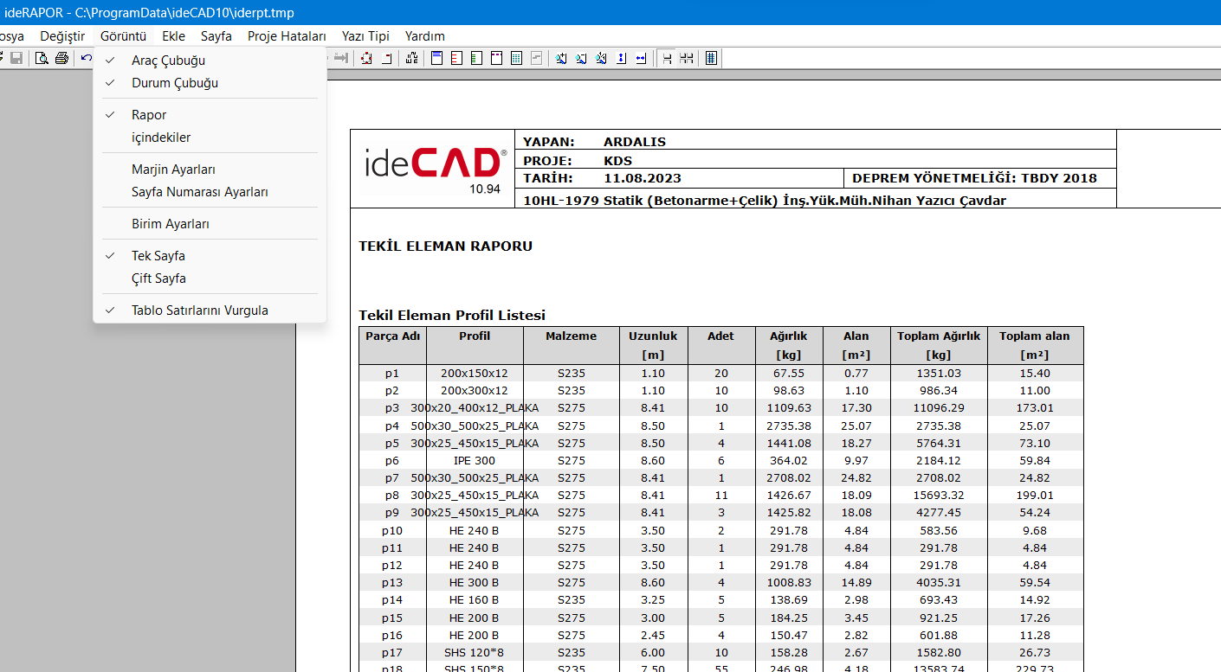Screen dimensions: 1221x672
Task: Click the 'TEKİL ELEMAN RAPORU' title
Action: coord(446,246)
